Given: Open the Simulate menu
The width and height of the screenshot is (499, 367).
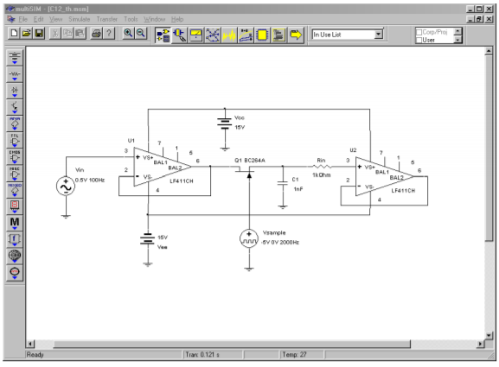Looking at the screenshot, I should coord(80,19).
